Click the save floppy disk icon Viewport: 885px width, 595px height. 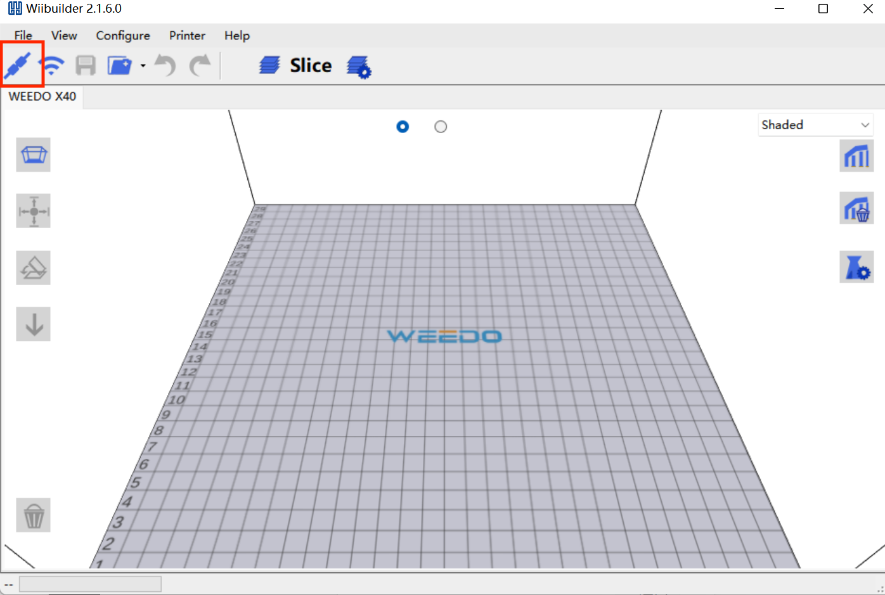click(x=86, y=65)
